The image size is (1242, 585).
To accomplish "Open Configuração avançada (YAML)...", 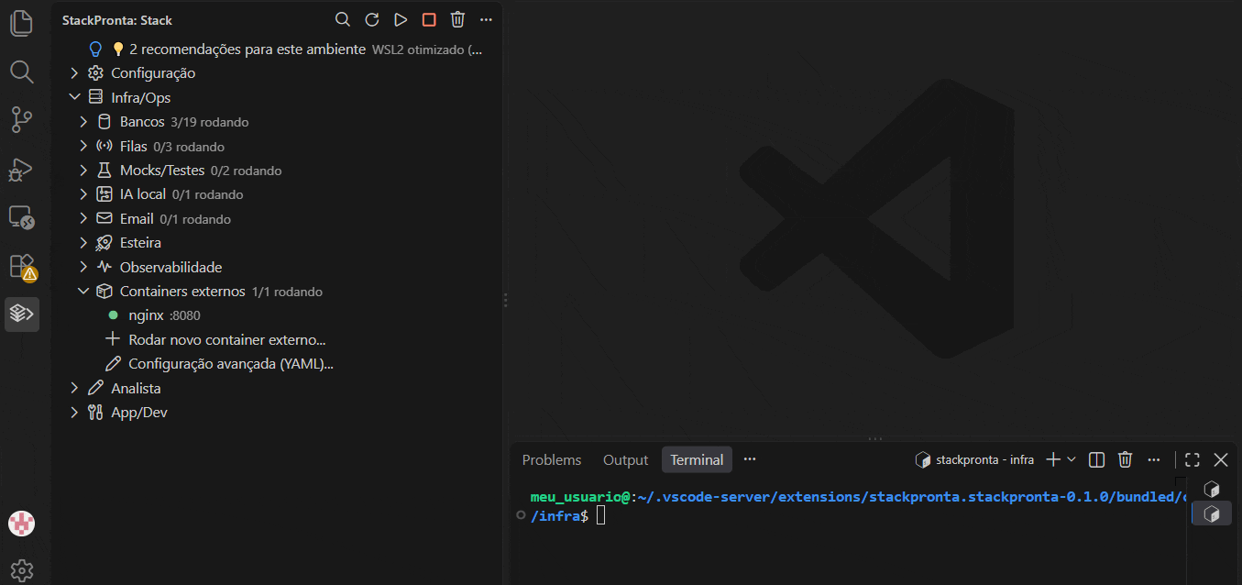I will (231, 364).
